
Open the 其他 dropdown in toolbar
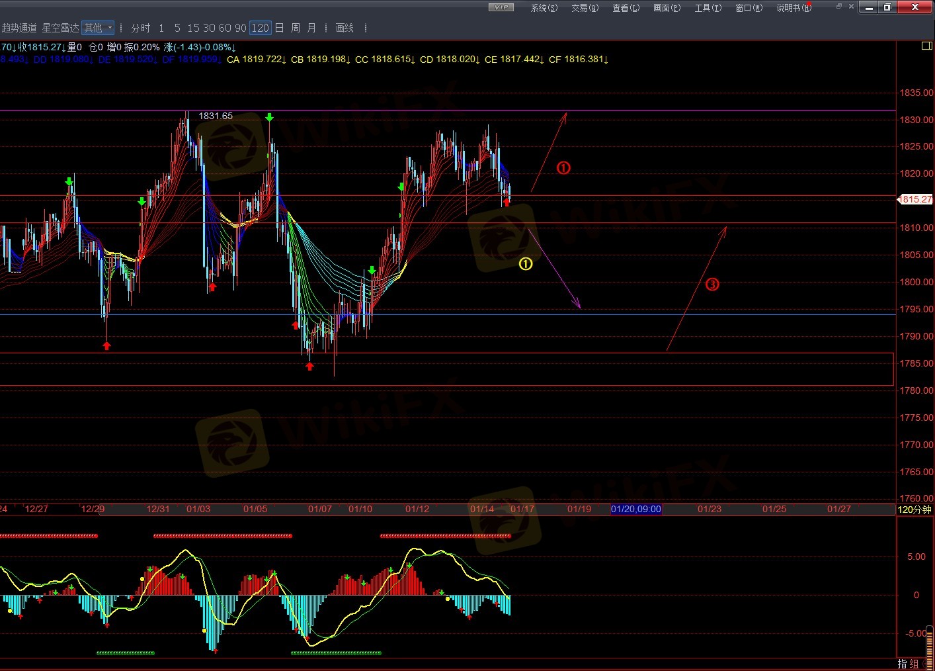click(x=98, y=28)
